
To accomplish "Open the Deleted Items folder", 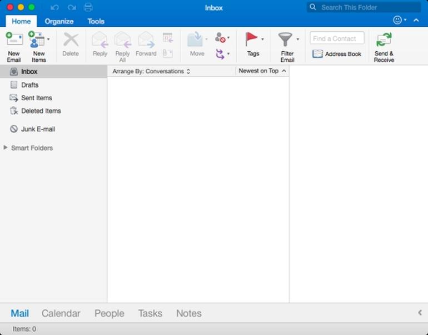I will click(x=41, y=111).
